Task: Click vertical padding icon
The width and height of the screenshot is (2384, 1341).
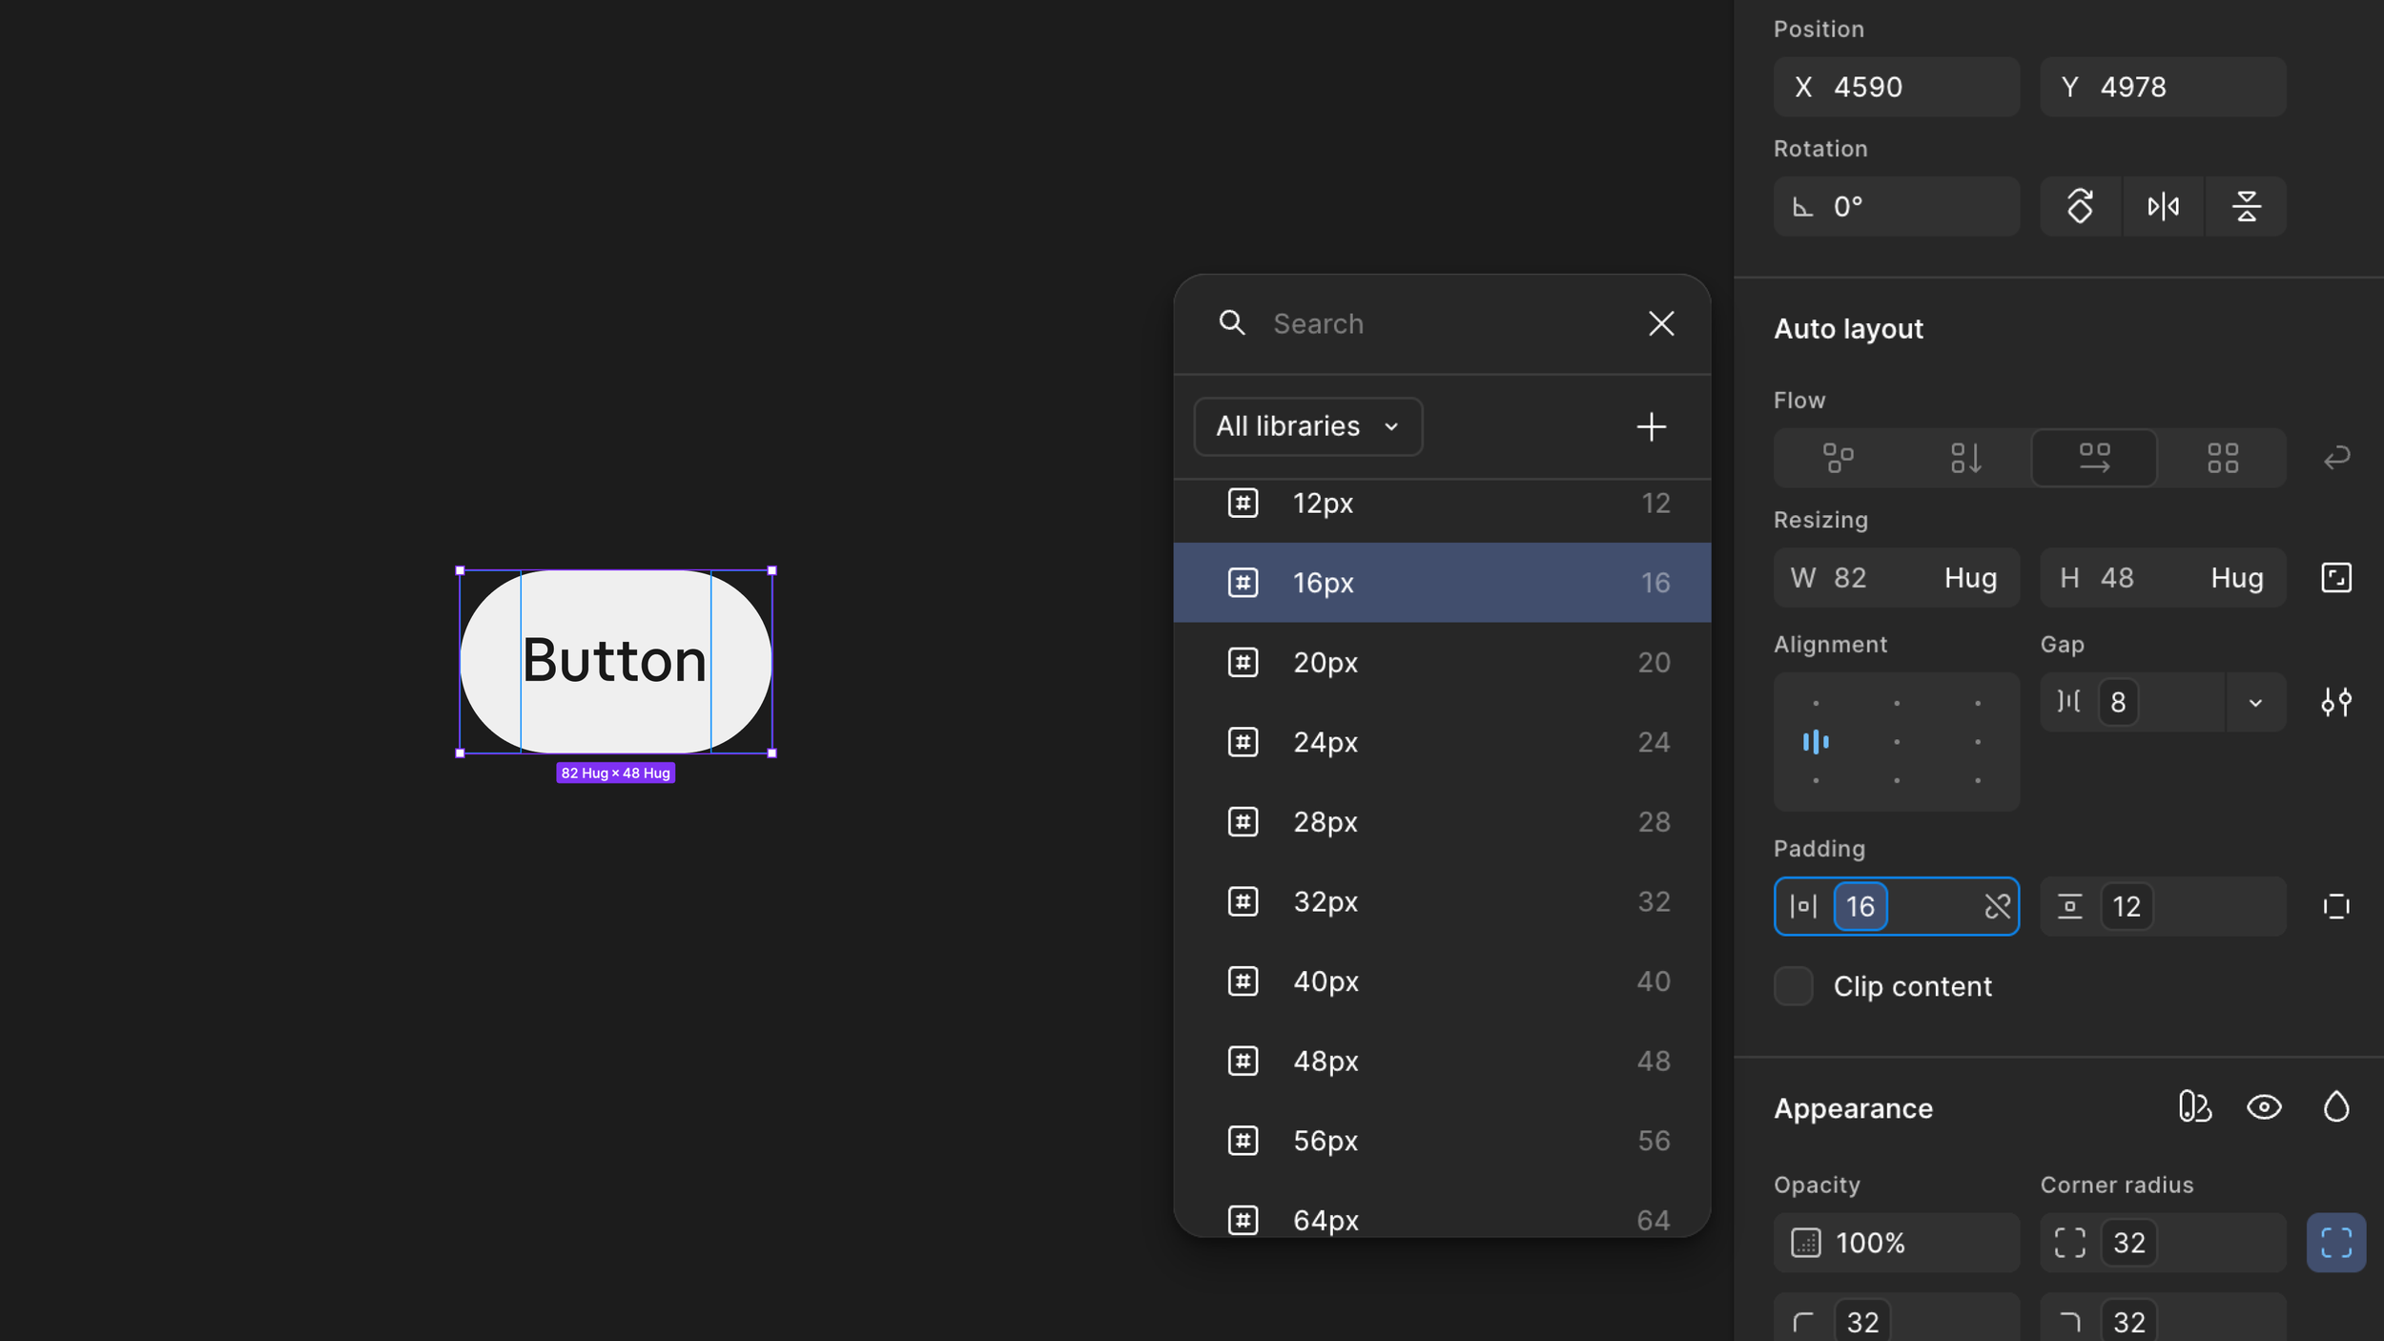Action: tap(2069, 906)
